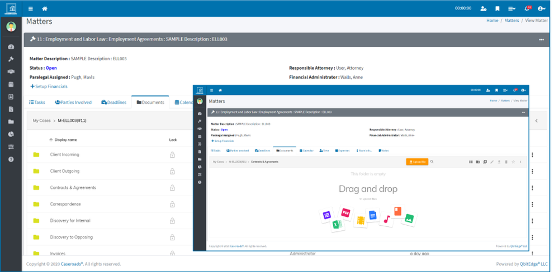Click the Caseroads logo in the top-left corner

point(11,8)
